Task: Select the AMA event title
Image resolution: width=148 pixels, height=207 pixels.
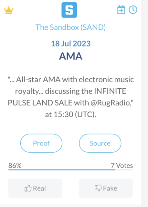Action: point(71,56)
